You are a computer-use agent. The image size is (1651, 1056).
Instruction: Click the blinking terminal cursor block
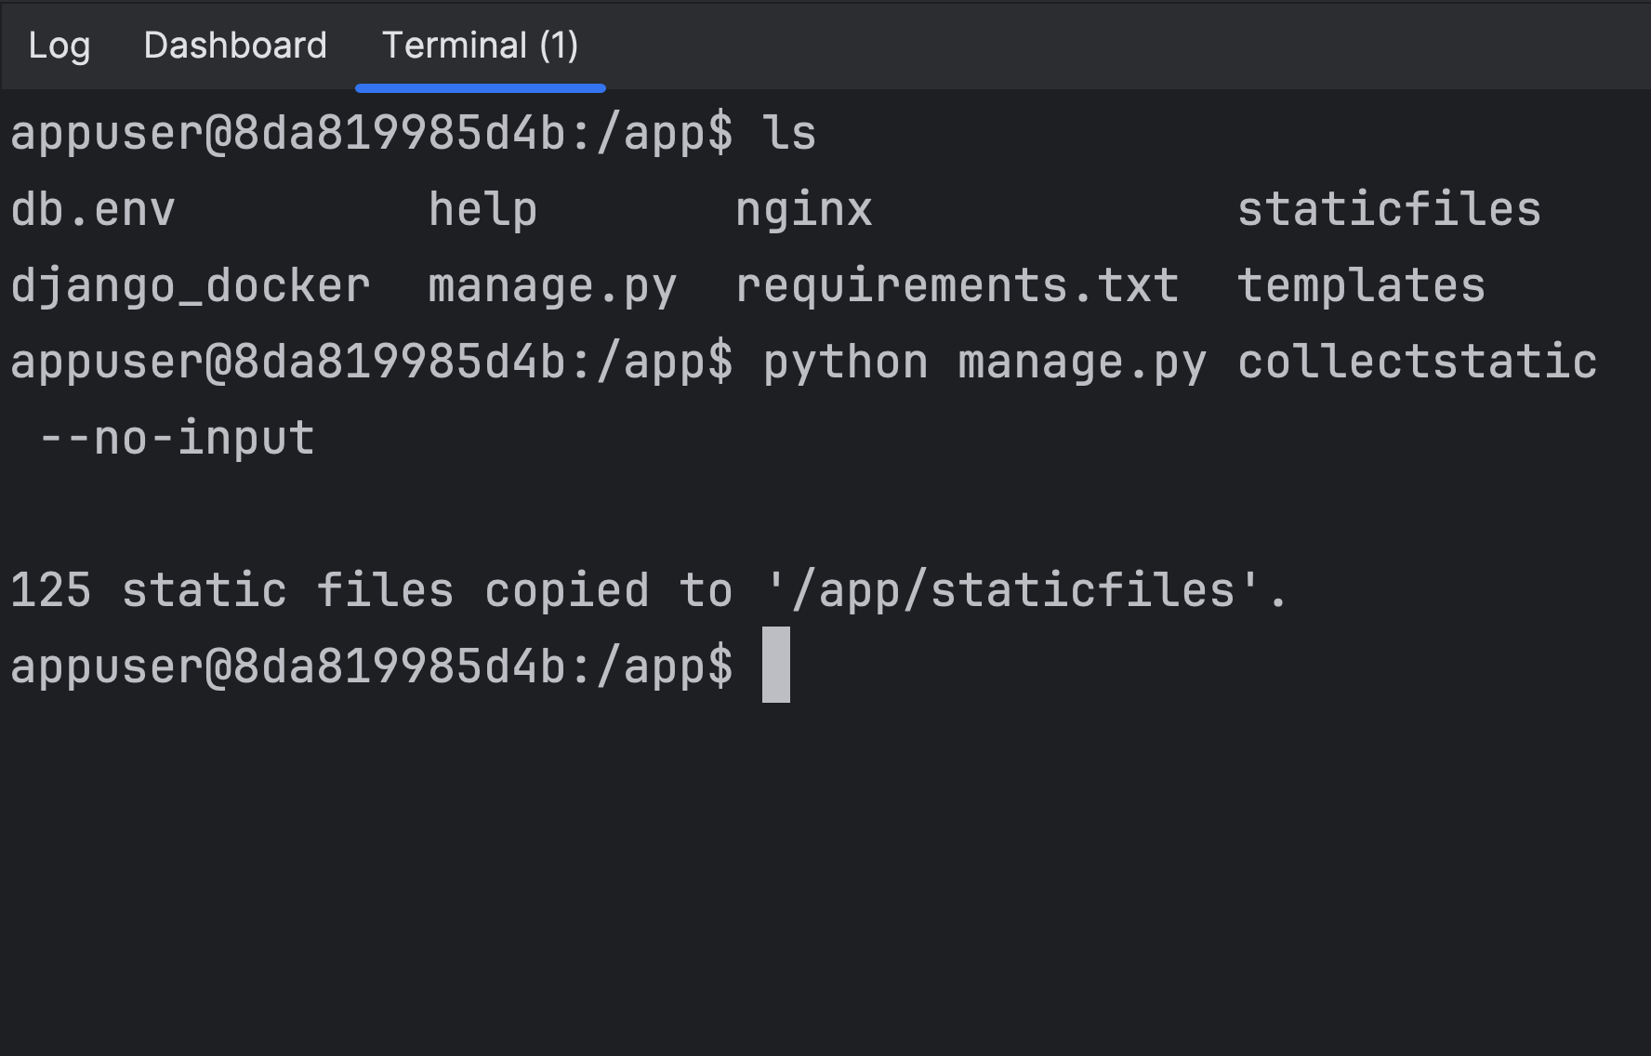click(775, 665)
